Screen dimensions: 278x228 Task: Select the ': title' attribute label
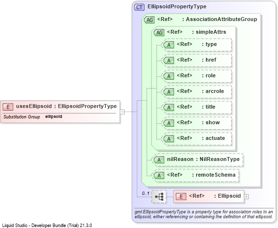pyautogui.click(x=209, y=107)
